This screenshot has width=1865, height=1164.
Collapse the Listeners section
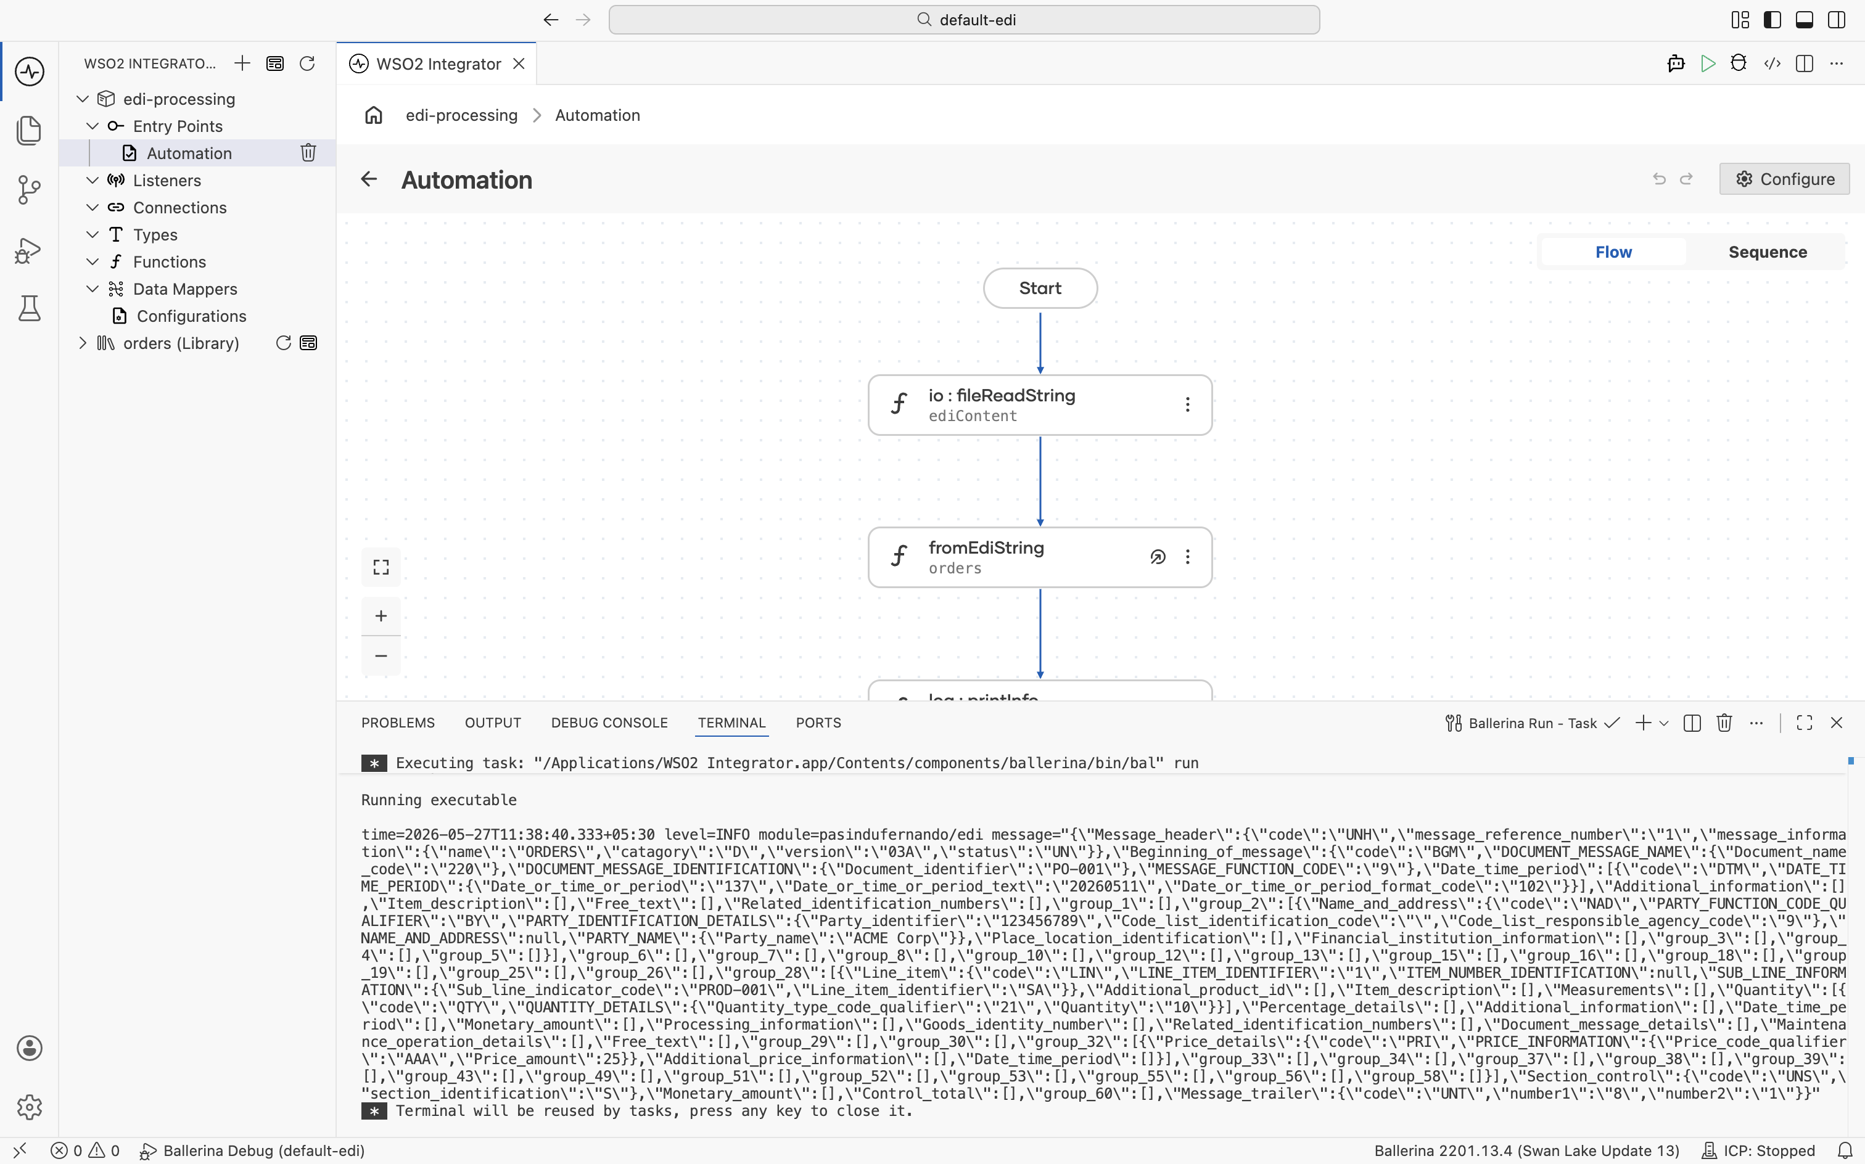pyautogui.click(x=93, y=180)
